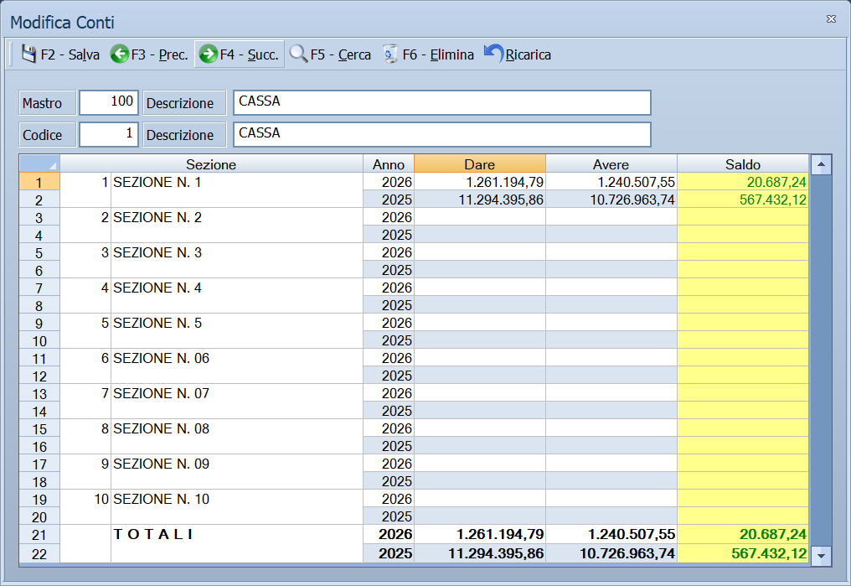Click the magnifying glass Cerca icon

(x=298, y=54)
